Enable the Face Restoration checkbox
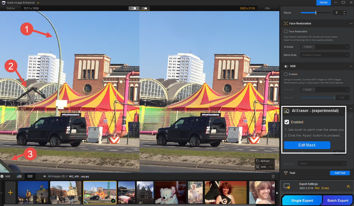 286,32
